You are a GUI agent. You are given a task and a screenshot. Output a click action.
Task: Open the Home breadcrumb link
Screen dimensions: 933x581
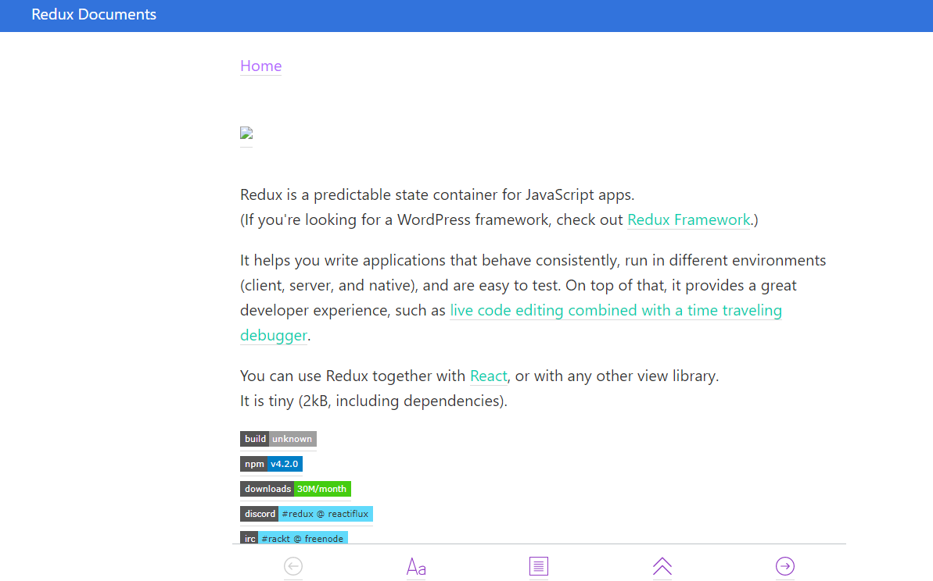point(260,66)
